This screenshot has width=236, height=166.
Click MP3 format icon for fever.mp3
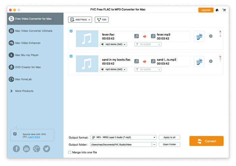click(x=199, y=37)
